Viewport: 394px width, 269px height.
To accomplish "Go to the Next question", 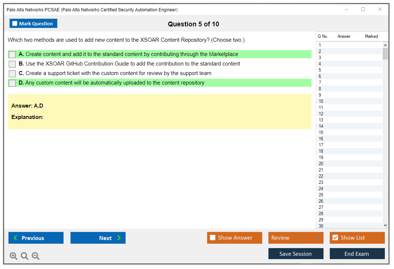I will (98, 238).
